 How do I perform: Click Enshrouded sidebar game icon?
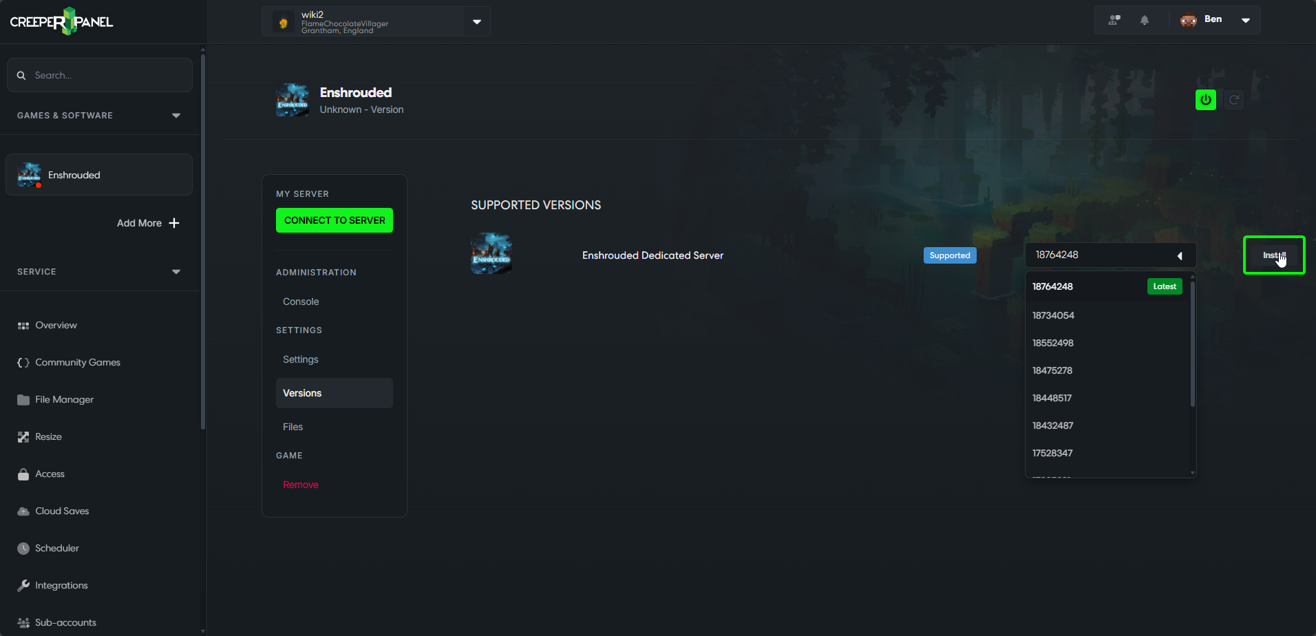[x=29, y=175]
